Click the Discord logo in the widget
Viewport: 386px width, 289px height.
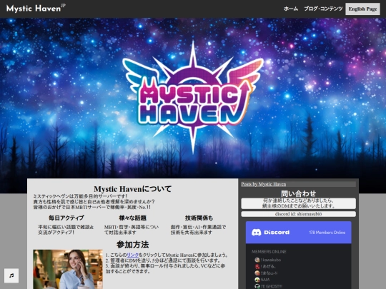tap(270, 232)
